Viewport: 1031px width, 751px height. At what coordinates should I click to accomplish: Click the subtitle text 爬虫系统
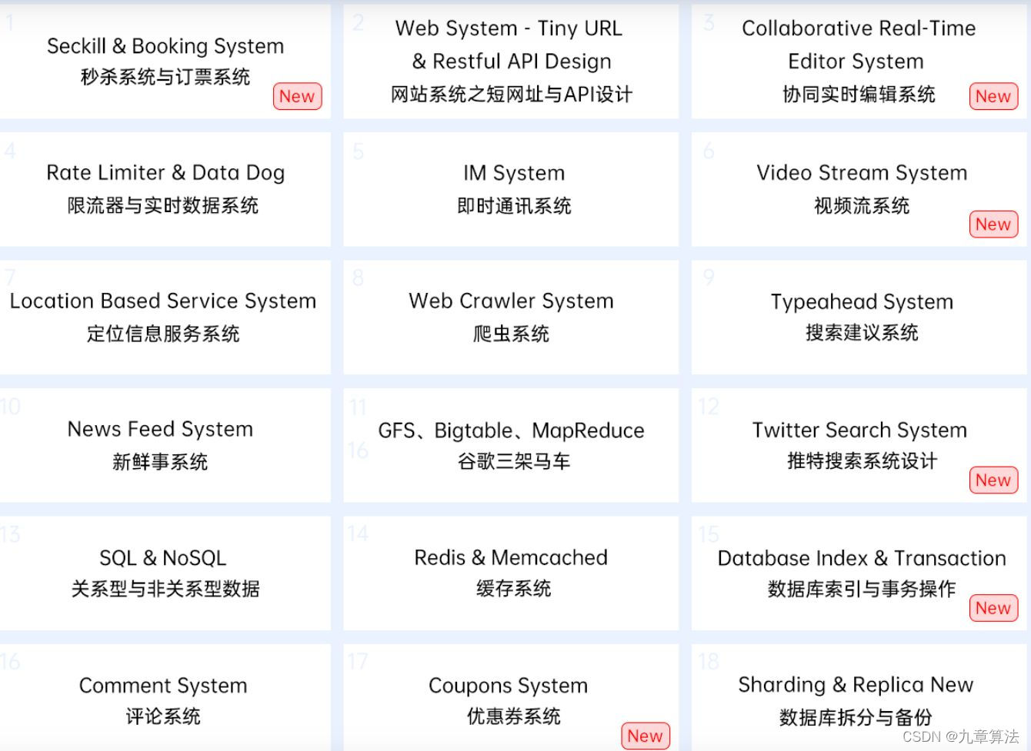511,334
